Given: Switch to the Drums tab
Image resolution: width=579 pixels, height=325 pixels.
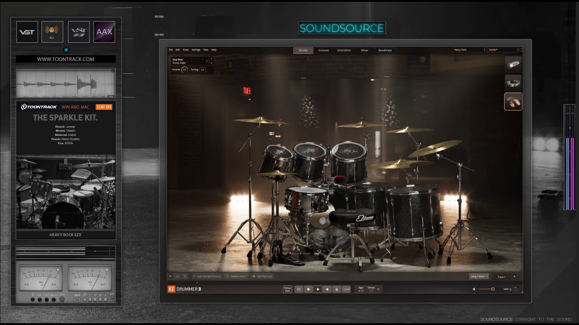Looking at the screenshot, I should point(303,50).
